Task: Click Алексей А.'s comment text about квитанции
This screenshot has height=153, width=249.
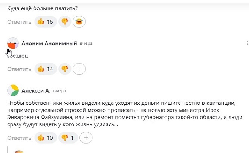Action: coord(113,113)
